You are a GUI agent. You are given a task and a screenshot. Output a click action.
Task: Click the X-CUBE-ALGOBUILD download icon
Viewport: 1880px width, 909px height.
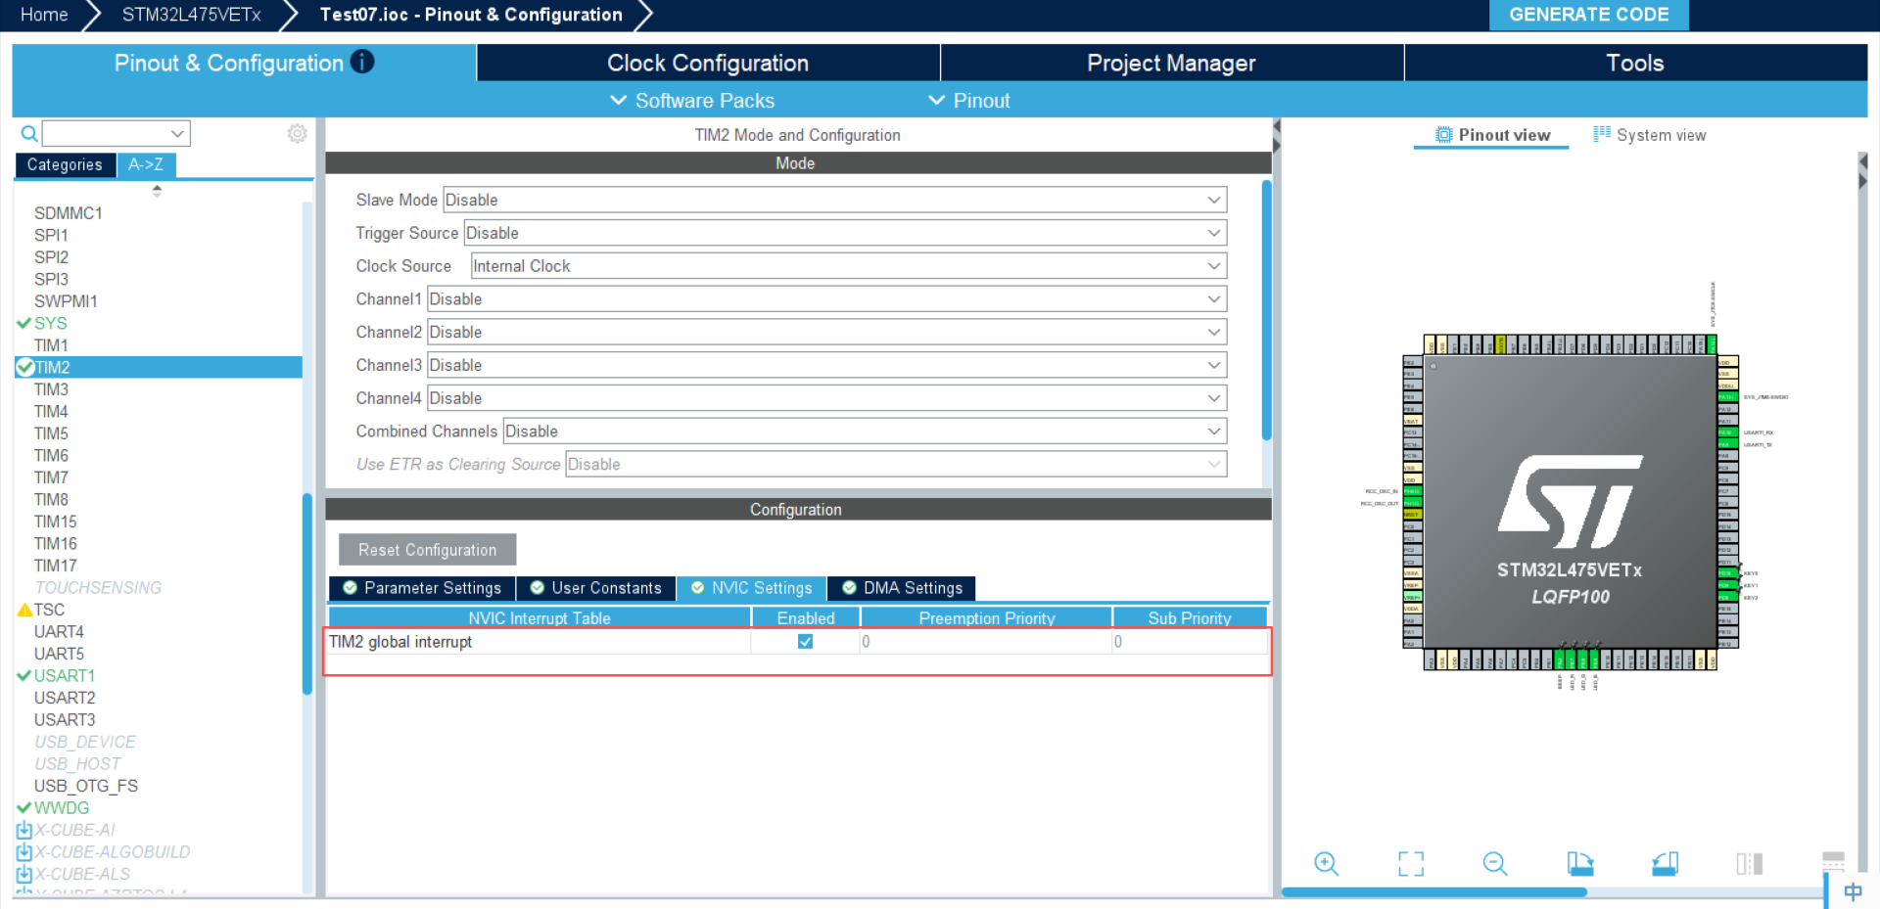[24, 852]
